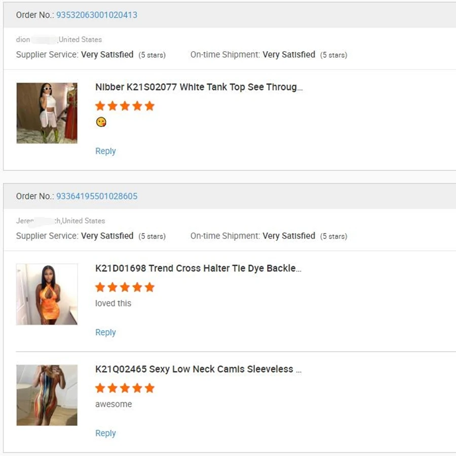
Task: Click the K21Q02465 Sexy Low Neck title
Action: point(198,369)
